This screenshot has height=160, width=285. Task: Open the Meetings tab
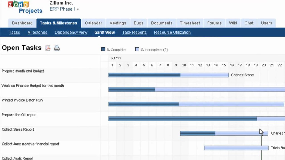[x=118, y=23]
